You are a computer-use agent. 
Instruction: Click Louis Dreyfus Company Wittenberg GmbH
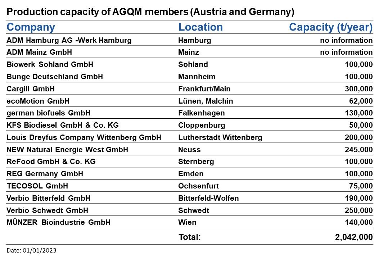pos(84,137)
